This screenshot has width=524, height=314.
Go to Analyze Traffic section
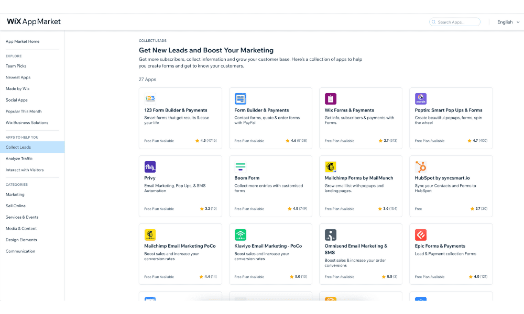pos(19,159)
